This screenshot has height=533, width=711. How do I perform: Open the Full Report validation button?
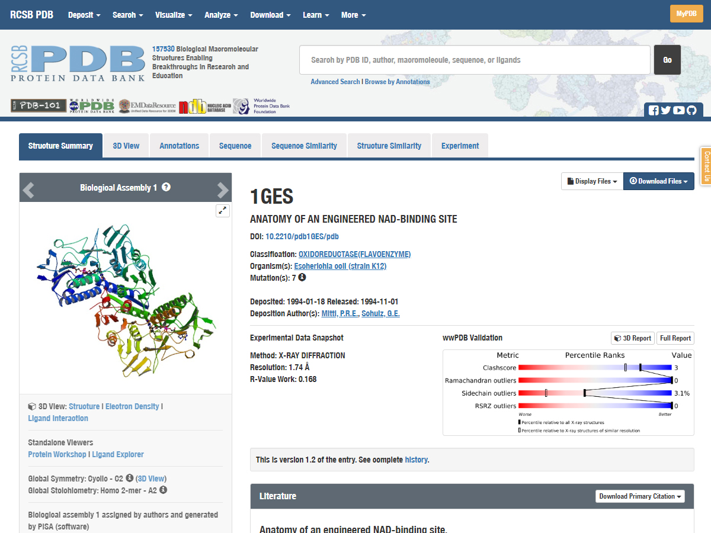tap(675, 338)
